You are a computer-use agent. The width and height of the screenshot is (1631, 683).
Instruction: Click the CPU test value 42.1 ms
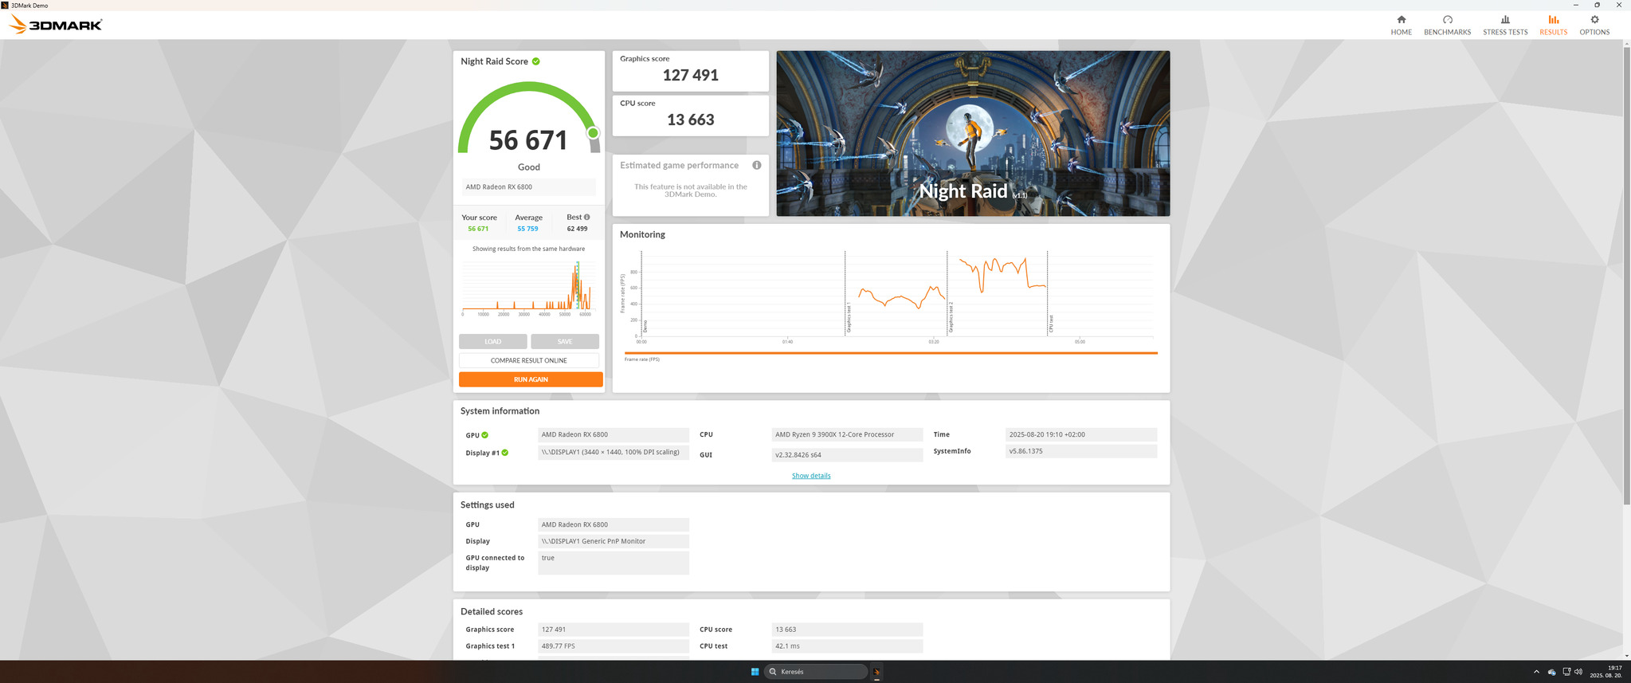coord(847,646)
